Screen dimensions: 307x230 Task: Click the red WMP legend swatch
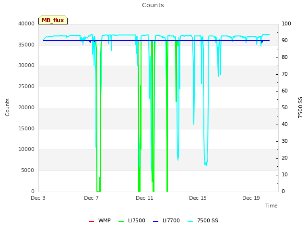coord(91,221)
